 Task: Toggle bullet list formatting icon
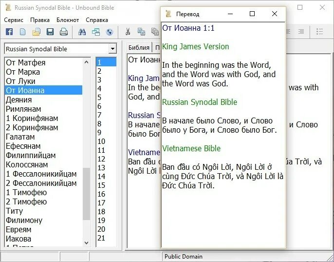[x=319, y=32]
